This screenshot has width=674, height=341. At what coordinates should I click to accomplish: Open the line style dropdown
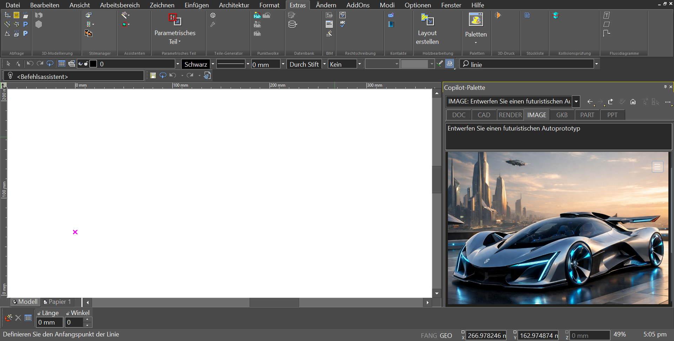coord(248,64)
